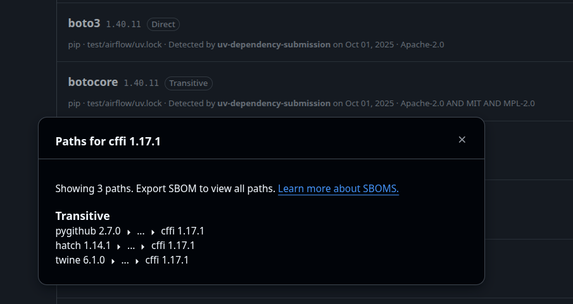Click Apache-2.0 AND MIT AND MPL-2.0 license text
Image resolution: width=573 pixels, height=304 pixels.
pos(468,103)
